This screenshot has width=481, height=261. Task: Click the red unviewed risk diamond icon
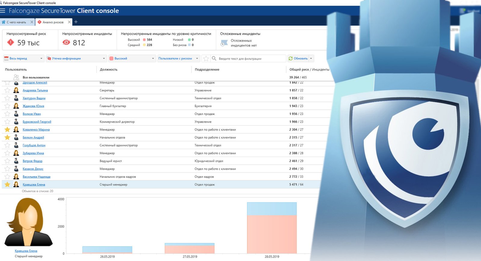click(11, 42)
